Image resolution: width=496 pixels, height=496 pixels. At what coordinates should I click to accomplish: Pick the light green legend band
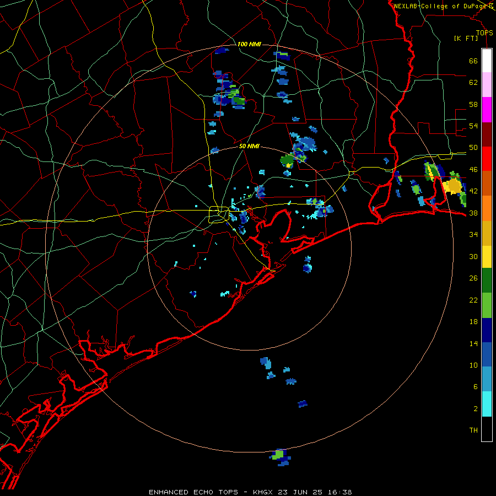[487, 305]
